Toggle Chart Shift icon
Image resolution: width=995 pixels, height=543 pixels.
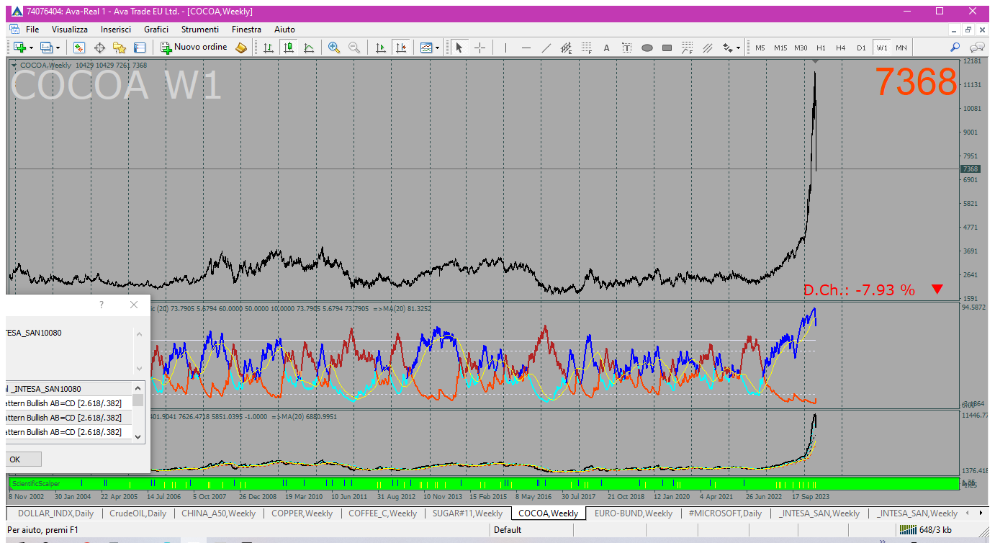pos(401,48)
